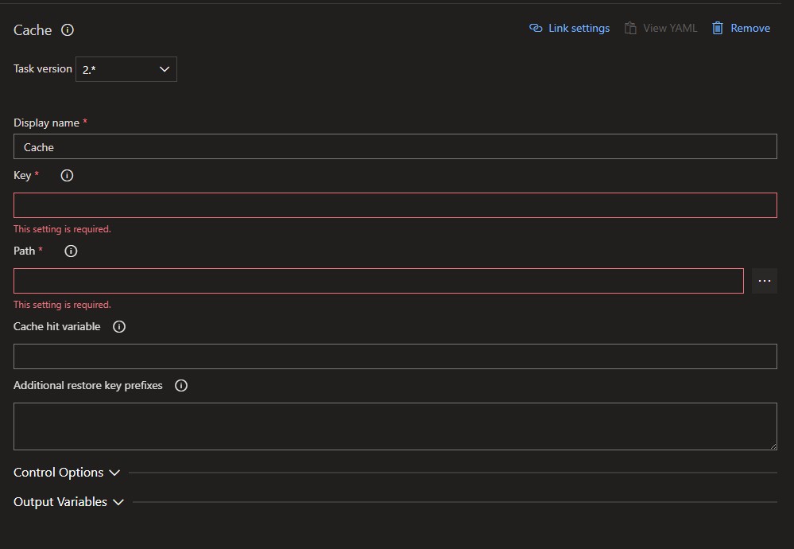794x549 pixels.
Task: Expand the Output Variables section
Action: tap(118, 502)
